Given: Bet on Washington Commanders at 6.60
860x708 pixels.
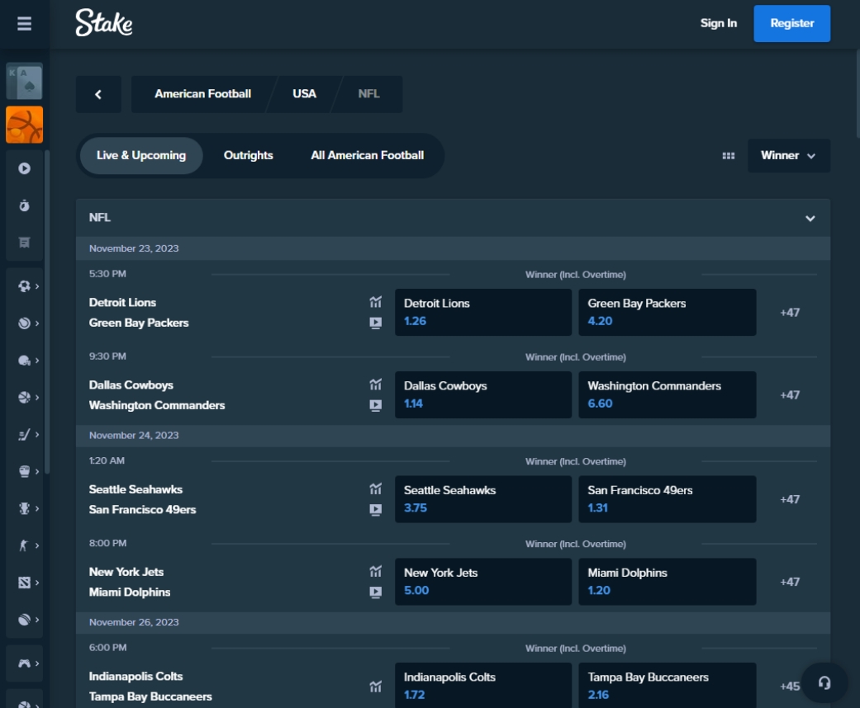Looking at the screenshot, I should [x=668, y=395].
